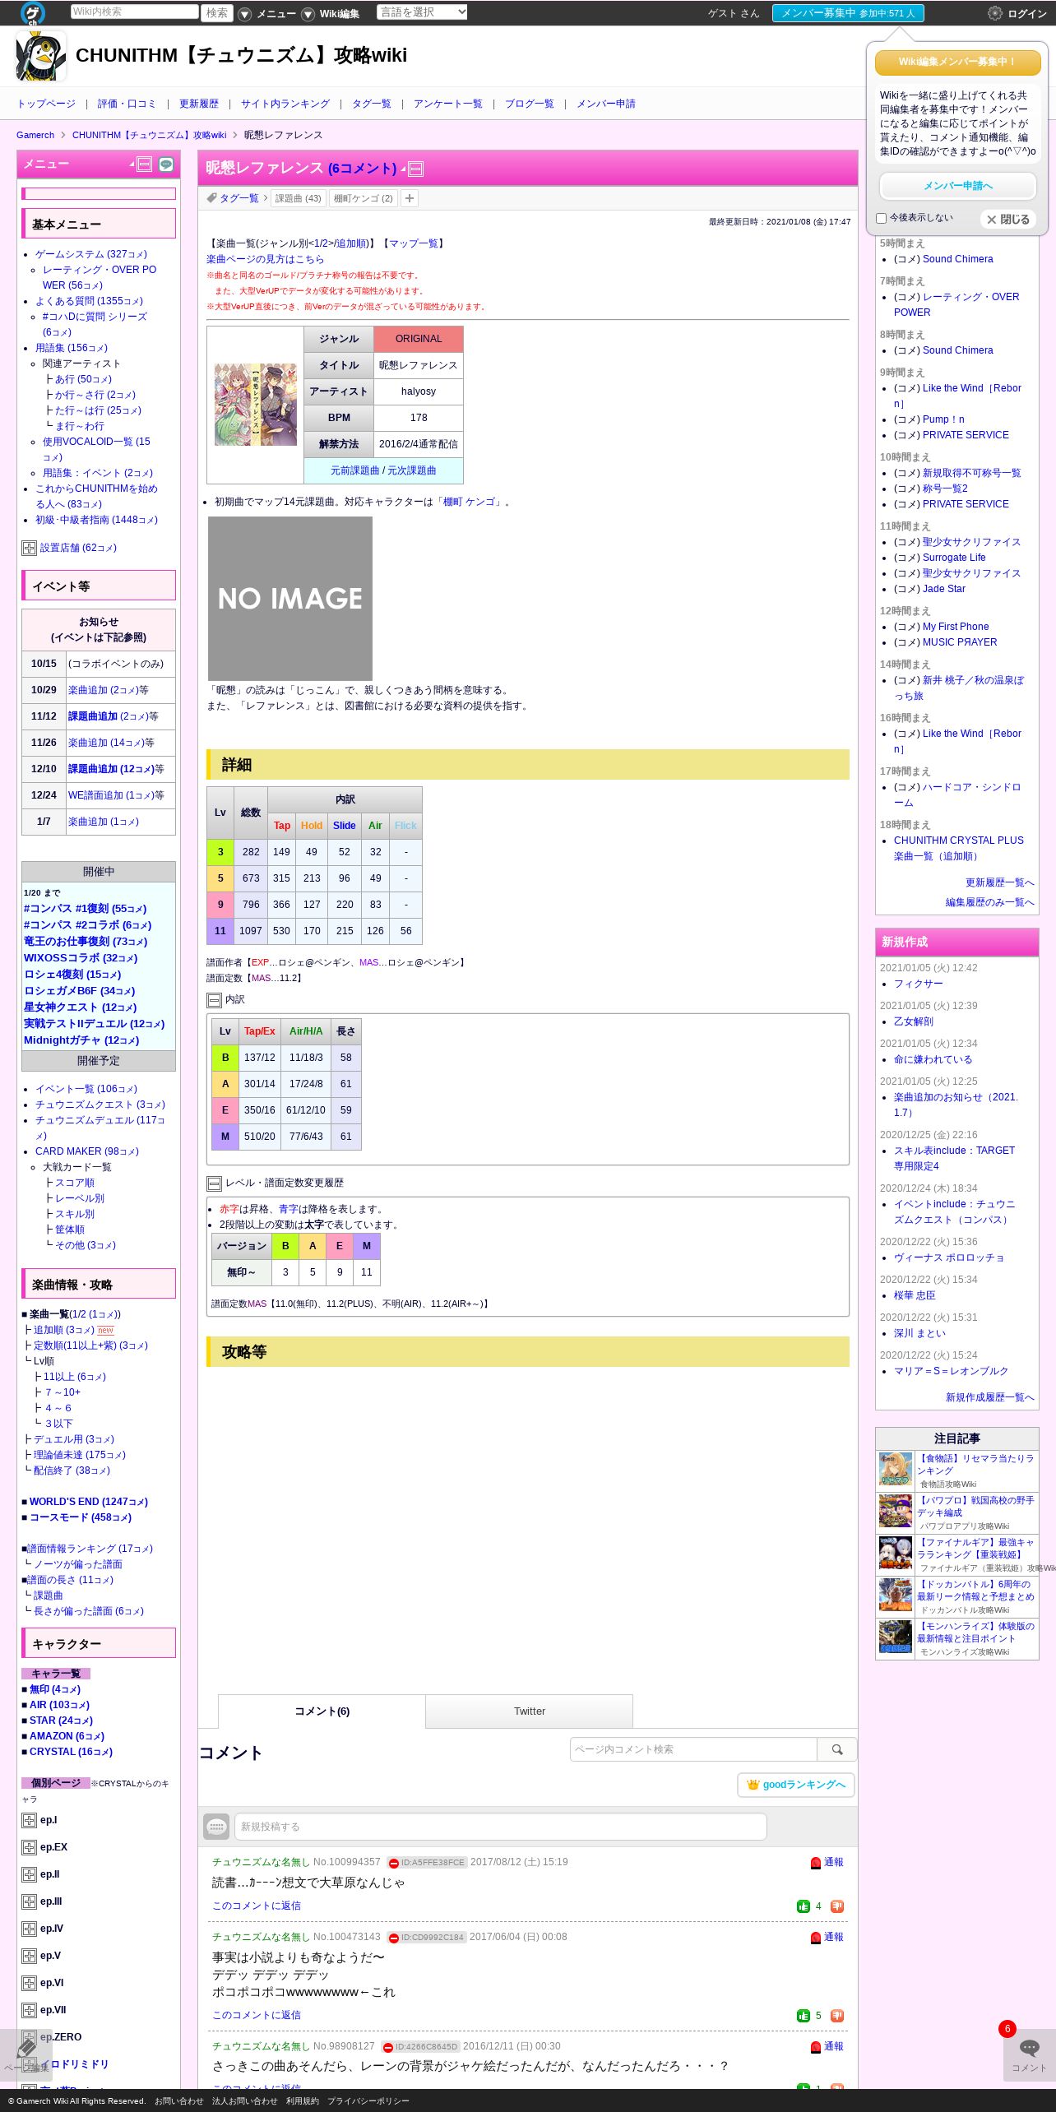Image resolution: width=1056 pixels, height=2112 pixels.
Task: Click the 新規投稿する comment input
Action: coord(501,1827)
